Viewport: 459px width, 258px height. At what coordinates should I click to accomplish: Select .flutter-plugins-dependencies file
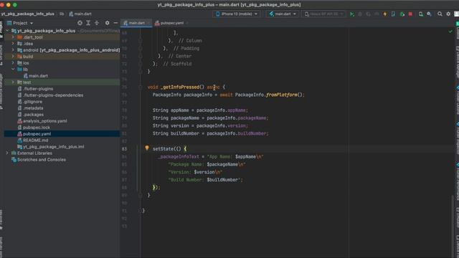pyautogui.click(x=53, y=95)
